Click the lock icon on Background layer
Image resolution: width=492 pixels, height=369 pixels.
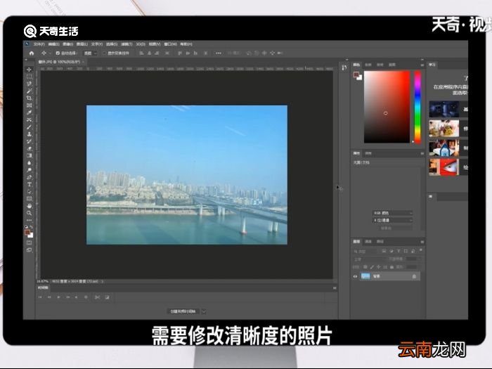(414, 276)
